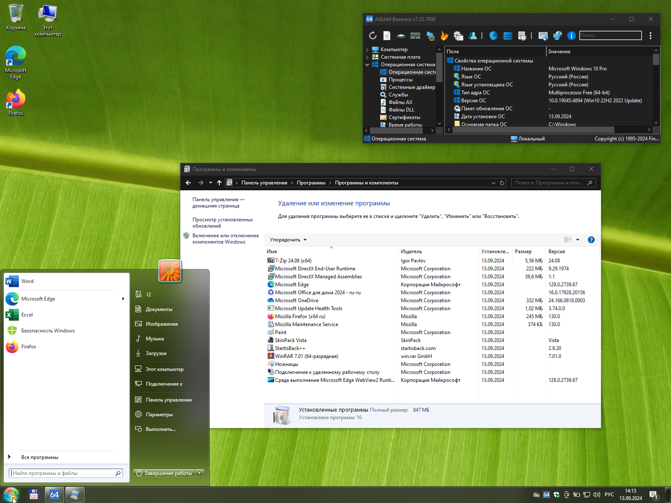
Task: Select Процессы in the AIDA64 tree
Action: pos(401,80)
